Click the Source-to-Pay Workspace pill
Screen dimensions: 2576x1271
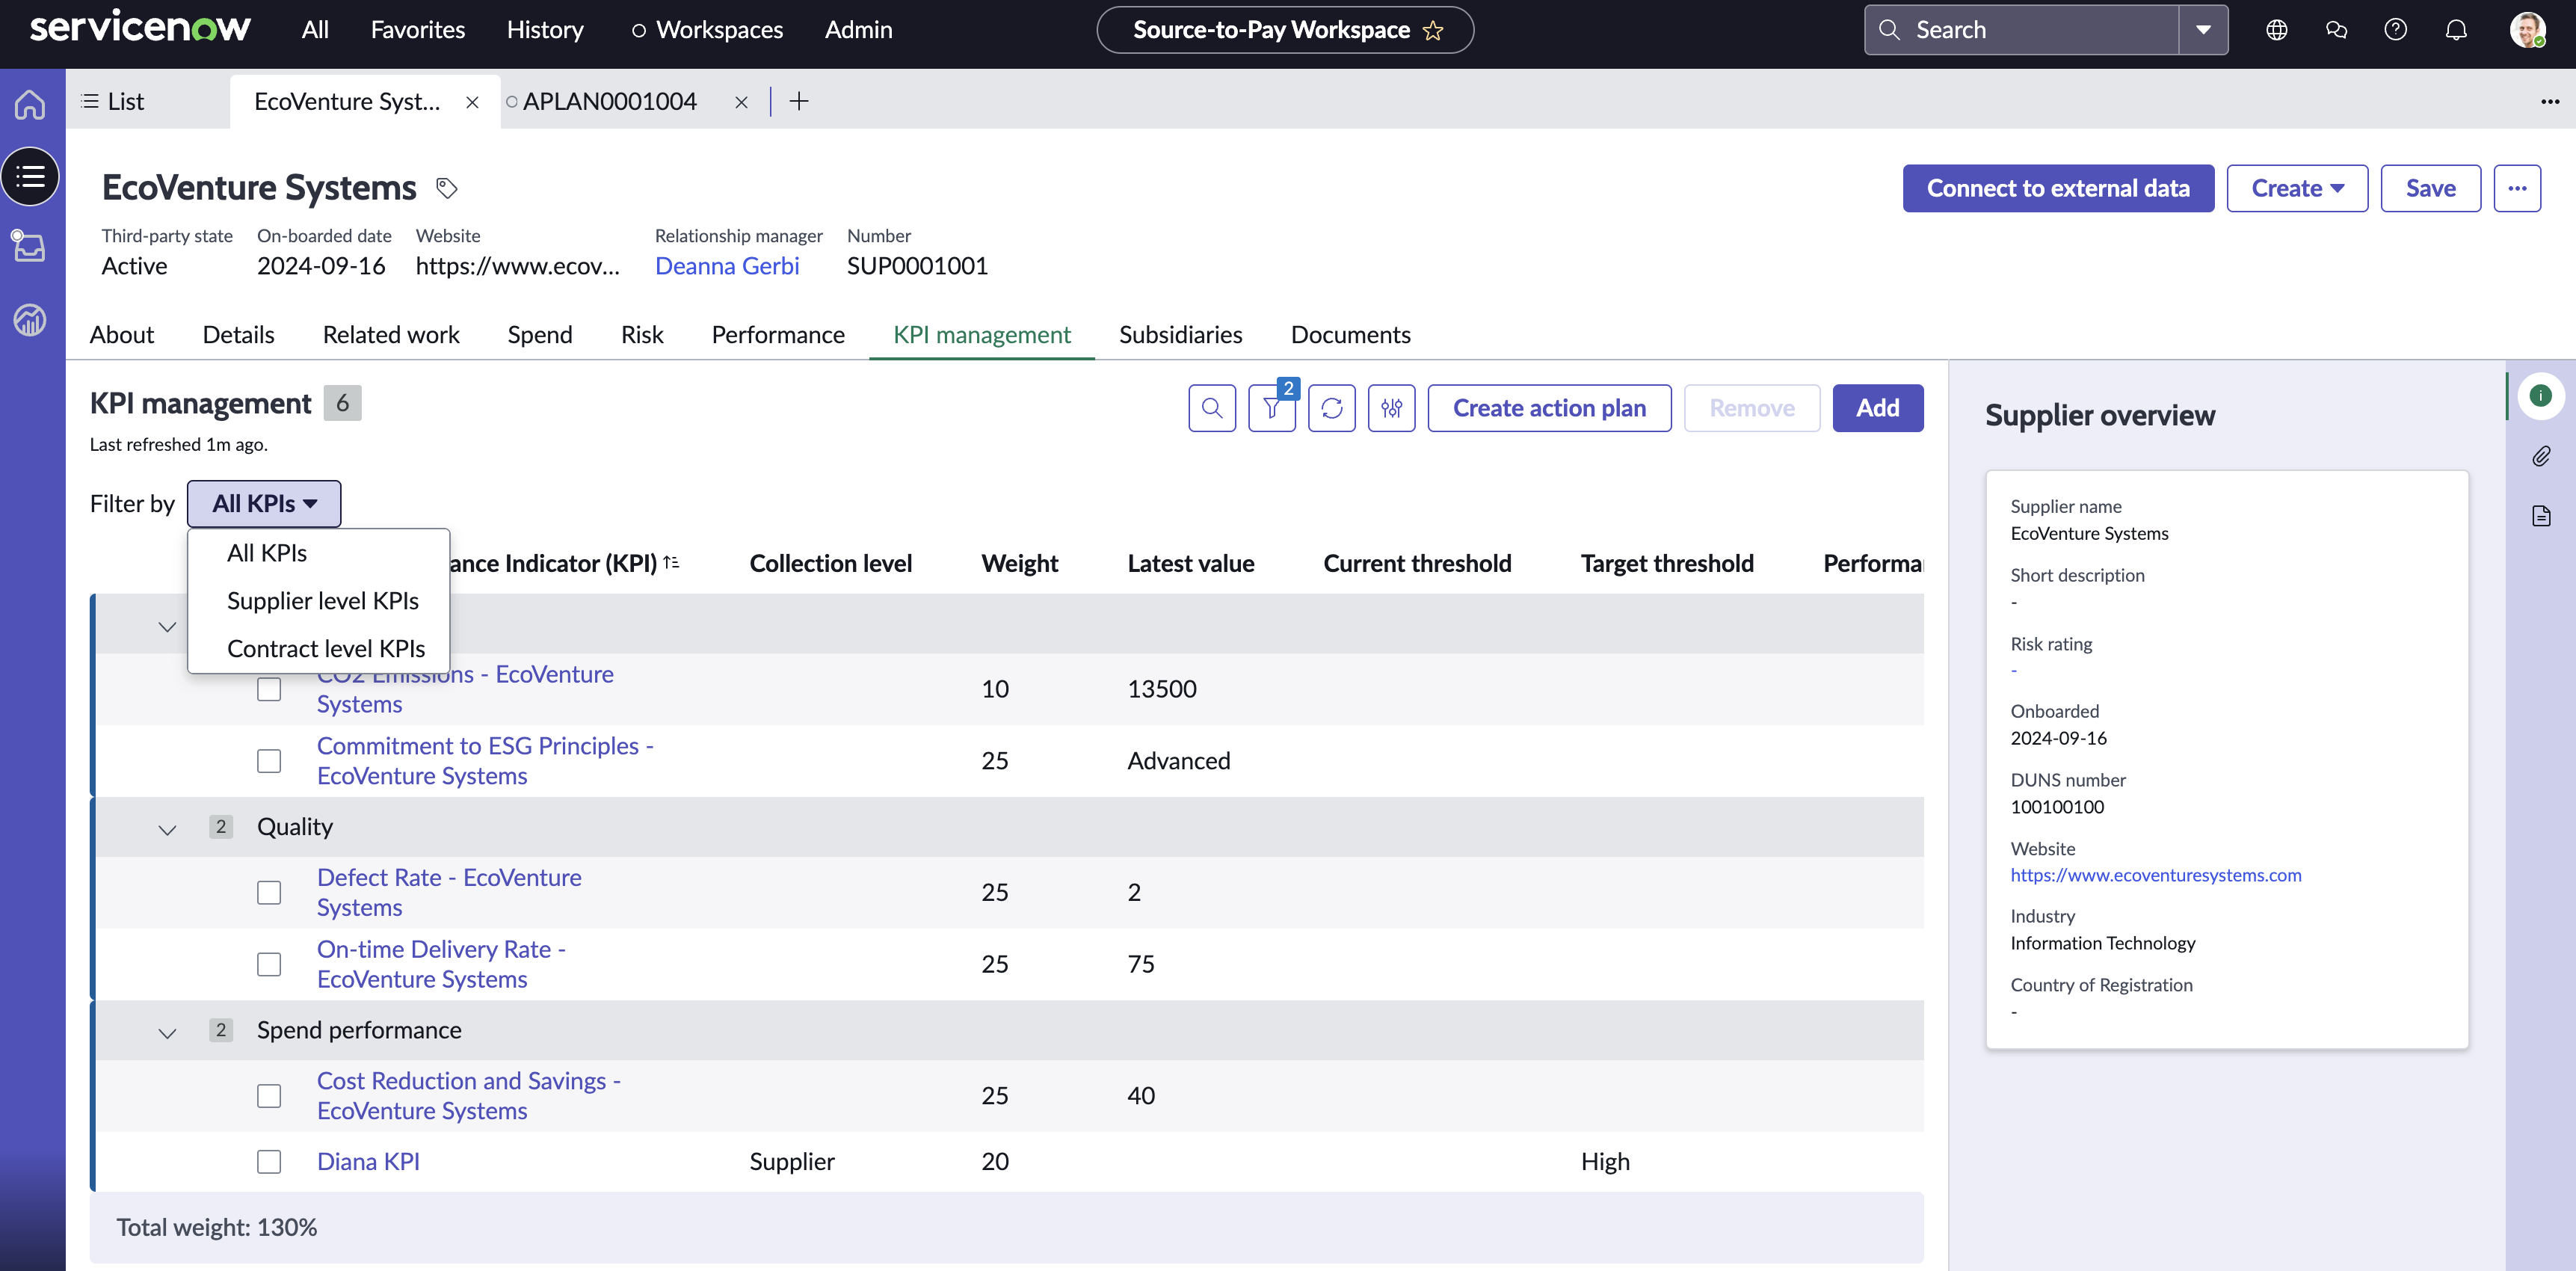(x=1285, y=30)
